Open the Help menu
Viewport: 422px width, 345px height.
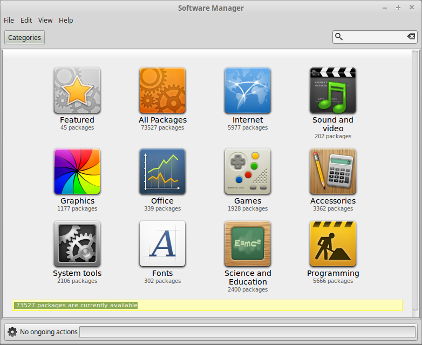[66, 20]
